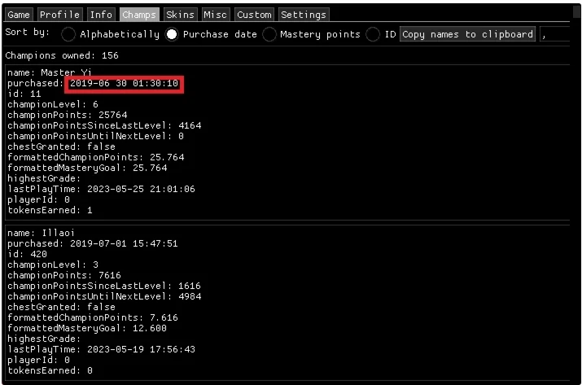Open the Info tab

102,15
